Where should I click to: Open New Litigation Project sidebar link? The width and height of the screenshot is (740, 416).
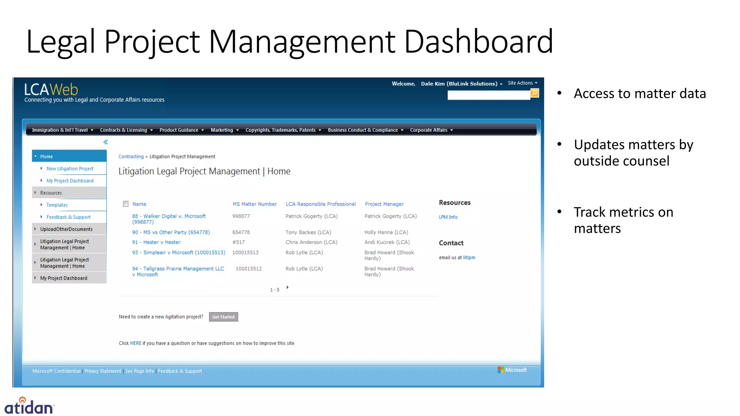coord(70,169)
